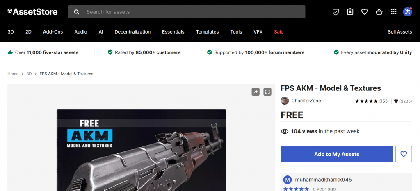Open the AssetStore logo home link
This screenshot has width=420, height=191.
coord(32,12)
